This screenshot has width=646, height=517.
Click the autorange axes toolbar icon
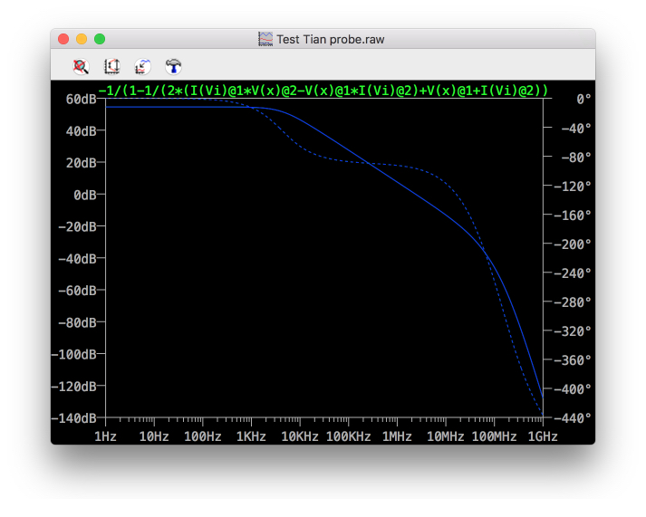[x=111, y=66]
